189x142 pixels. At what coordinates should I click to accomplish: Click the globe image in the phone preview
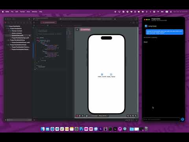102,75
